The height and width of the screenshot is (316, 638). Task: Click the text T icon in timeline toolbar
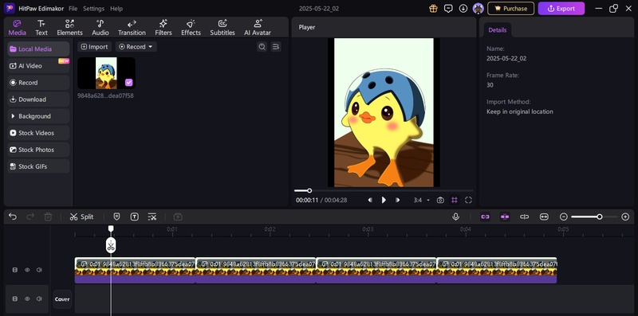134,217
